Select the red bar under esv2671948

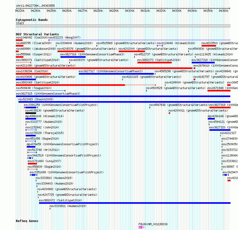pos(219,91)
